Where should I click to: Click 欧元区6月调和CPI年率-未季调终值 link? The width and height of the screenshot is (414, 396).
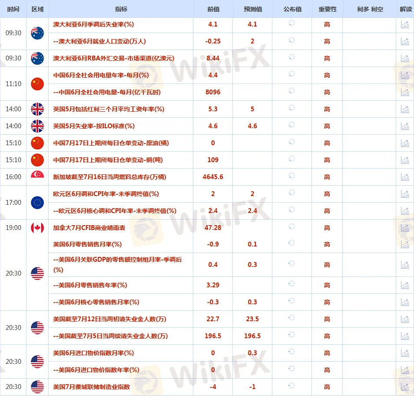click(x=106, y=194)
